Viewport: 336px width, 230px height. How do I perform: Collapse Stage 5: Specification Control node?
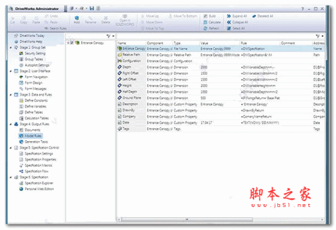tap(11, 148)
